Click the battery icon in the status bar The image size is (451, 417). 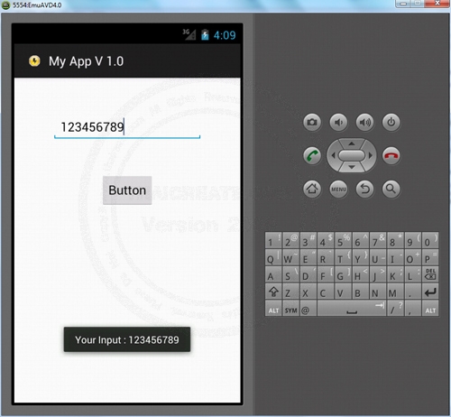(205, 35)
